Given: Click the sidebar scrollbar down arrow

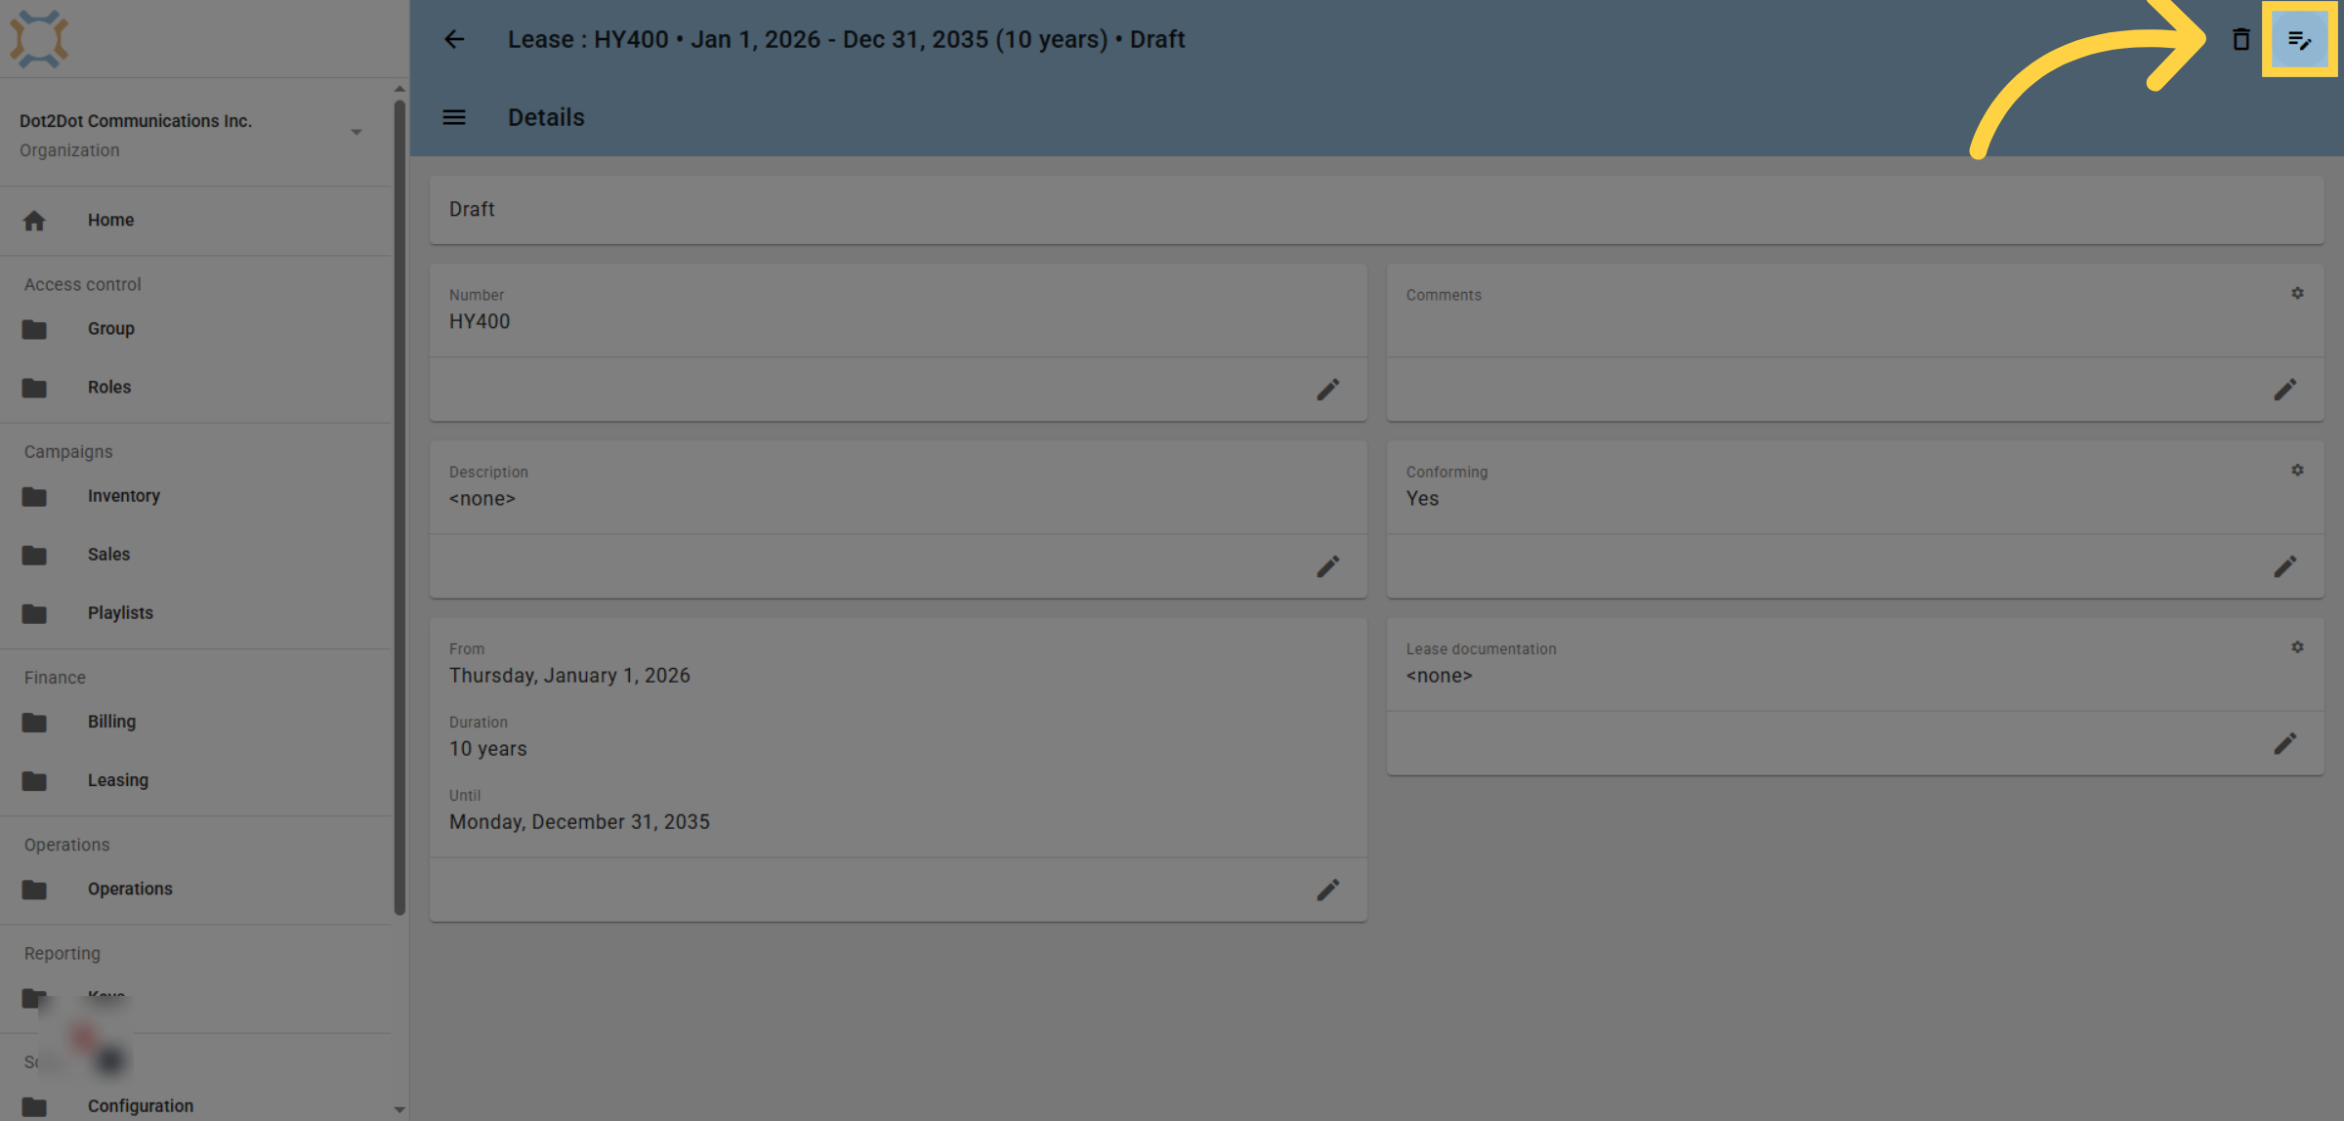Looking at the screenshot, I should coord(399,1109).
